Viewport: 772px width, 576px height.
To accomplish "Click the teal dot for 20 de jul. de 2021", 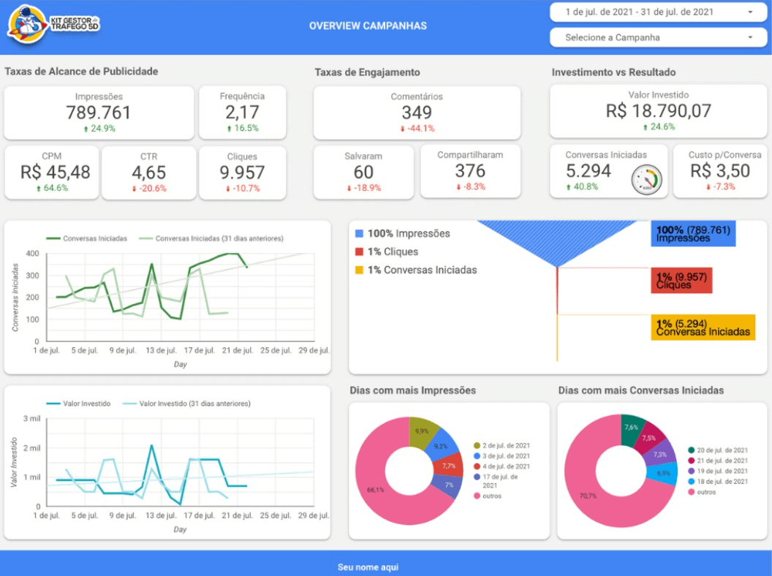I will (692, 450).
